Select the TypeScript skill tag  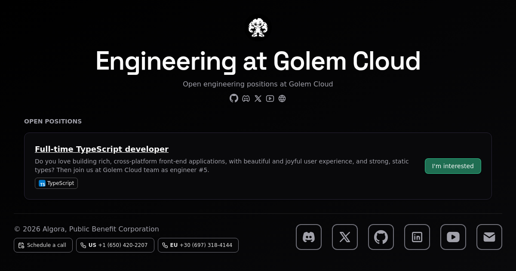(x=56, y=183)
